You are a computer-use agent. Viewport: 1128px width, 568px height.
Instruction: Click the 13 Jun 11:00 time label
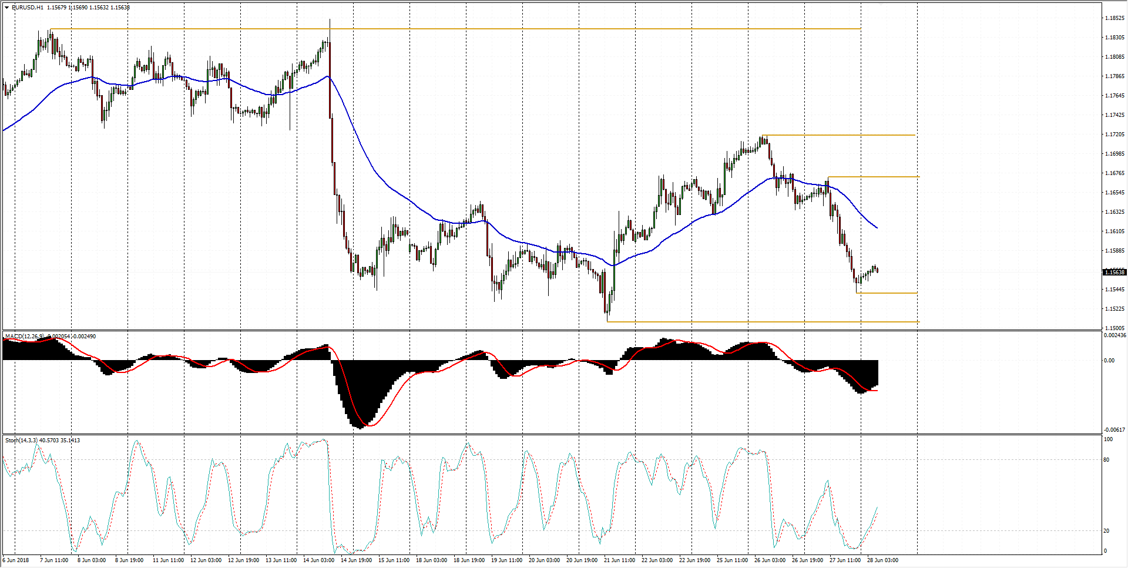pos(281,560)
